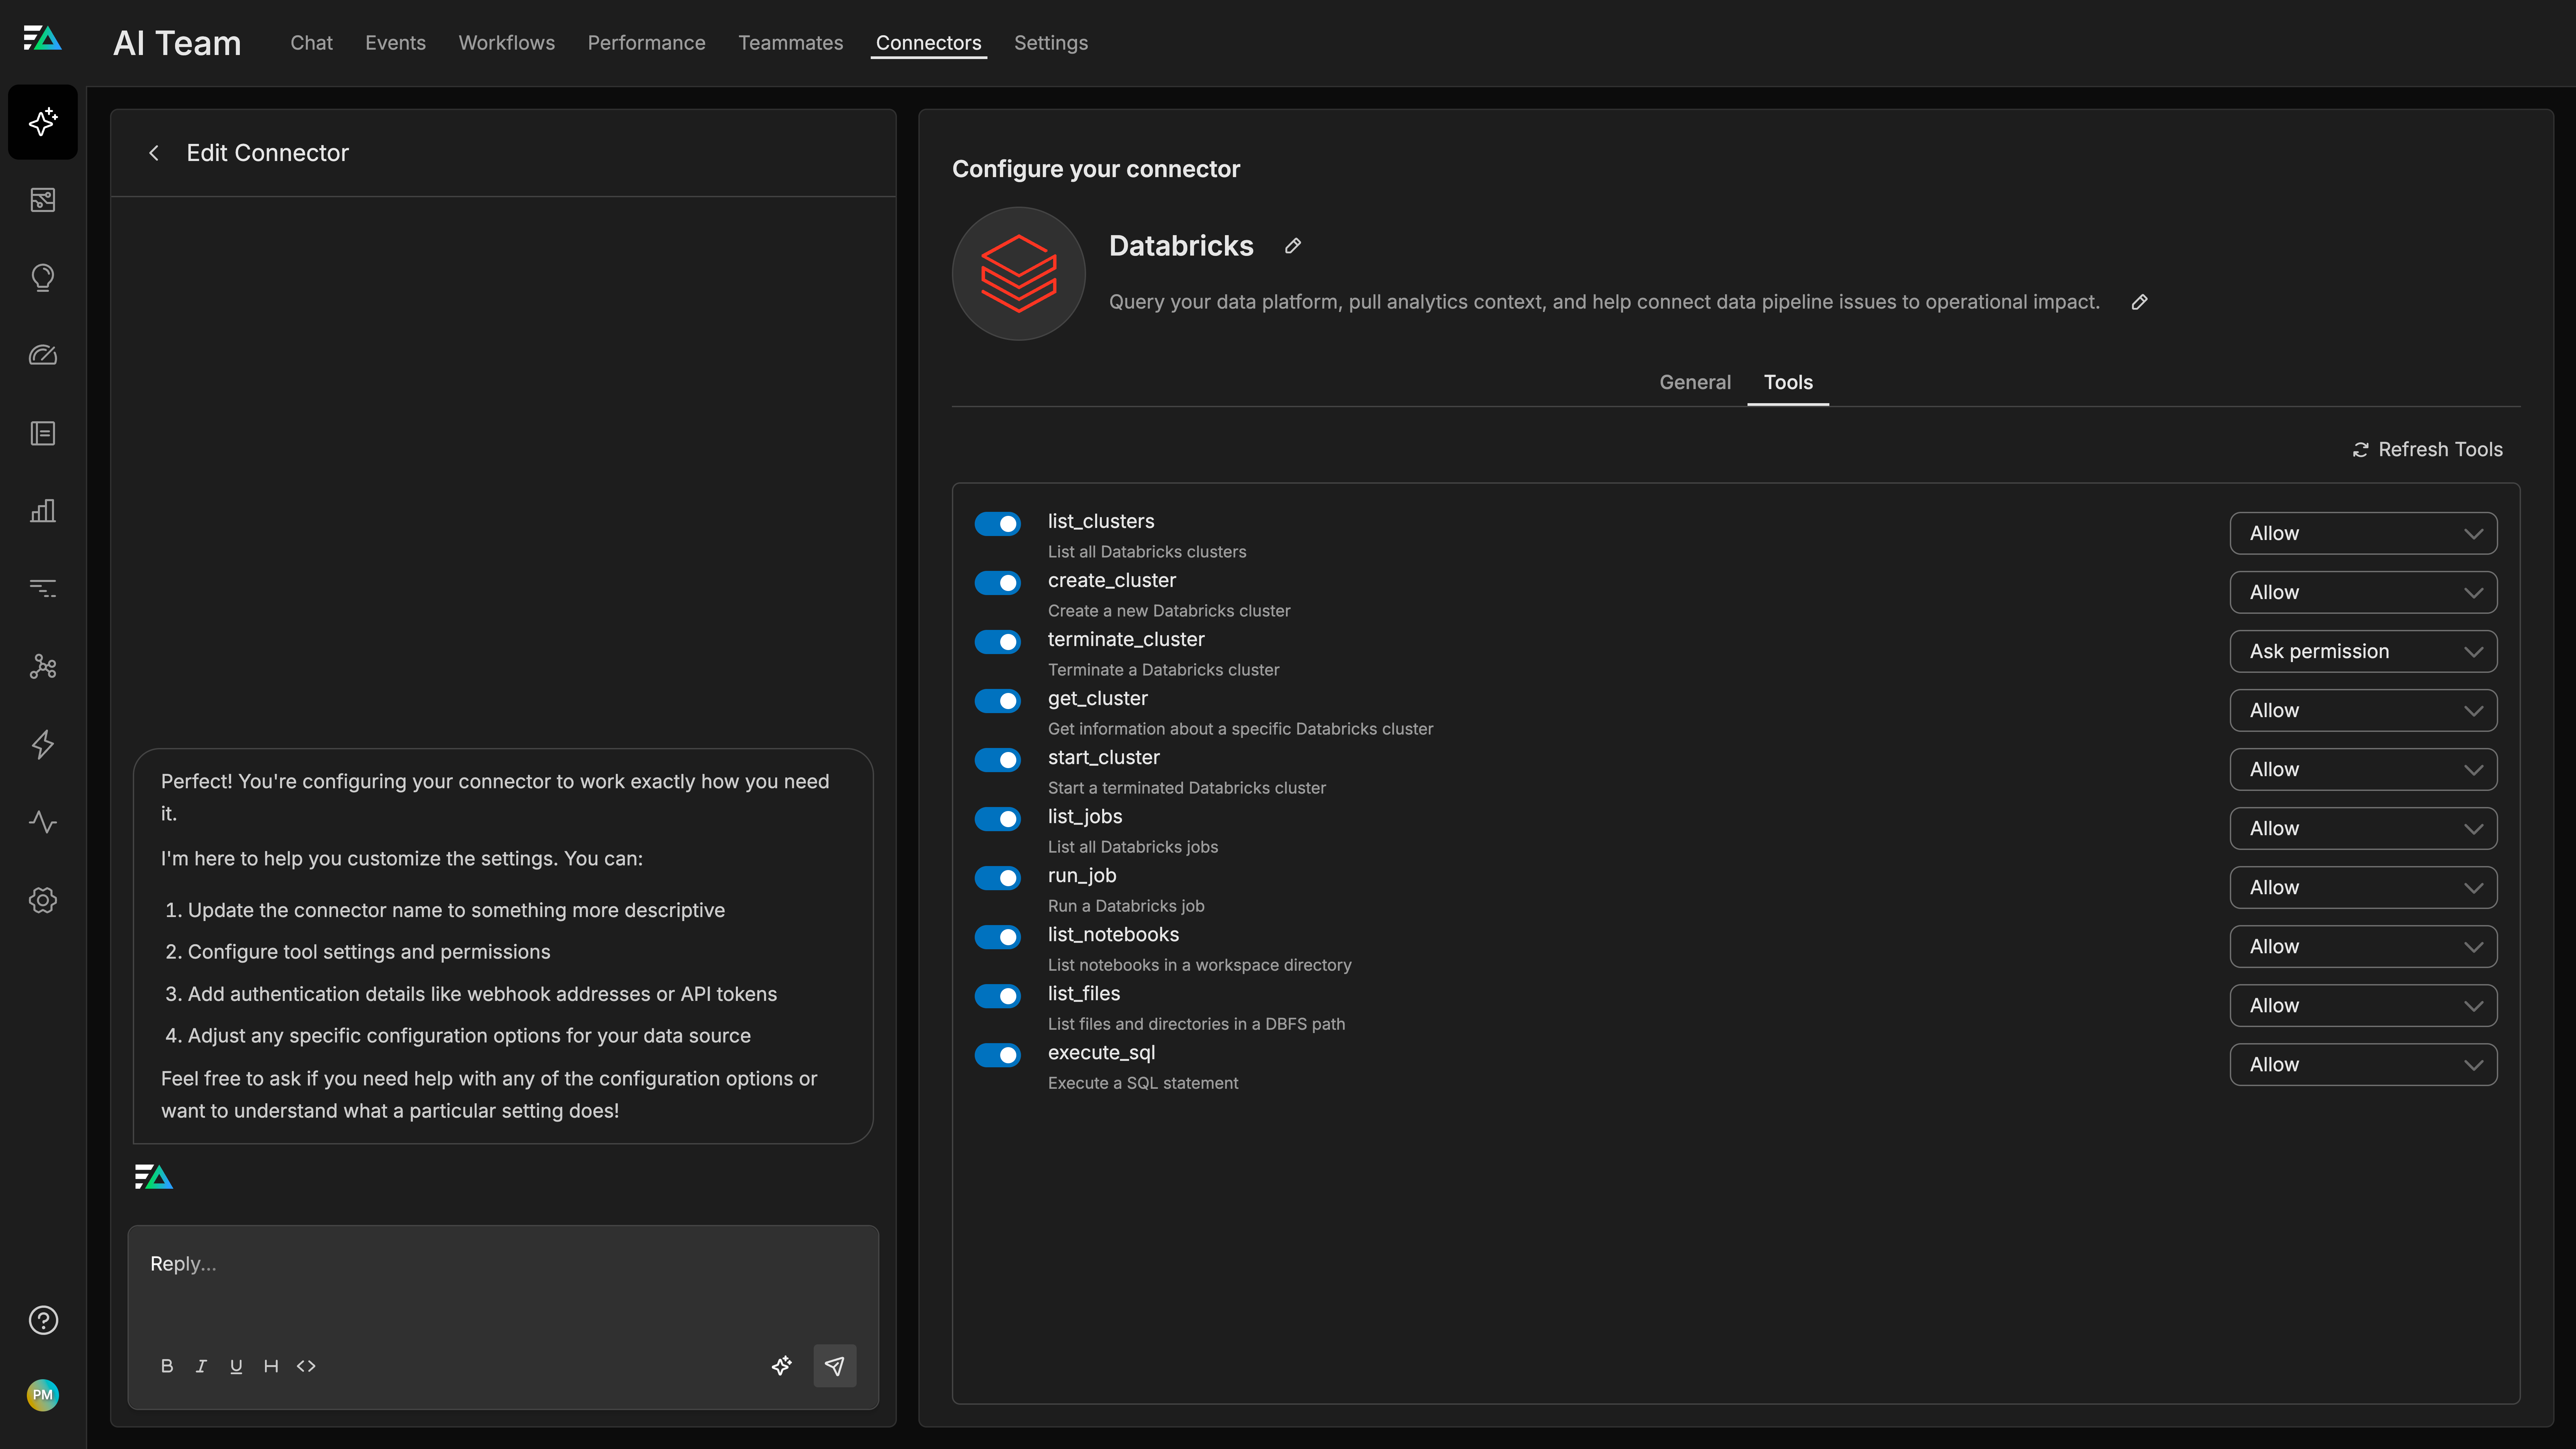
Task: Open the dashboard map icon in sidebar
Action: (43, 200)
